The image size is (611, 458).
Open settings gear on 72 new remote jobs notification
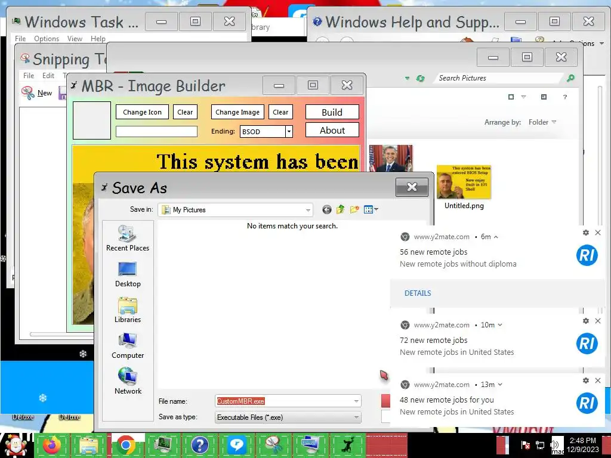[x=586, y=321]
